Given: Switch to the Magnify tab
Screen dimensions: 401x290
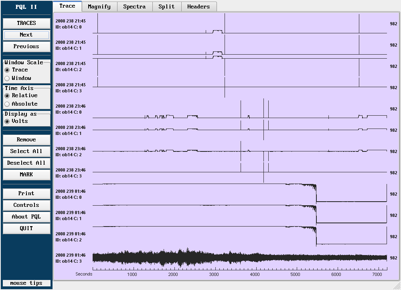Looking at the screenshot, I should click(99, 6).
